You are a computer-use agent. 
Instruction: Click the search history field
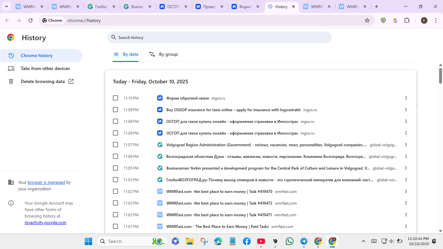(x=220, y=37)
